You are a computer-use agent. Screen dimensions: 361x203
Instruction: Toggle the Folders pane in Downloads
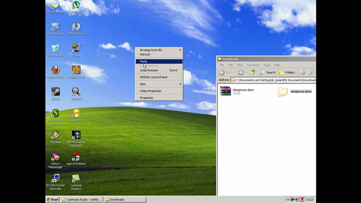point(287,72)
